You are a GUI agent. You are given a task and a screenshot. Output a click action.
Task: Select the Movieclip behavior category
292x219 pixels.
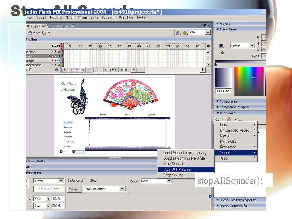point(236,141)
